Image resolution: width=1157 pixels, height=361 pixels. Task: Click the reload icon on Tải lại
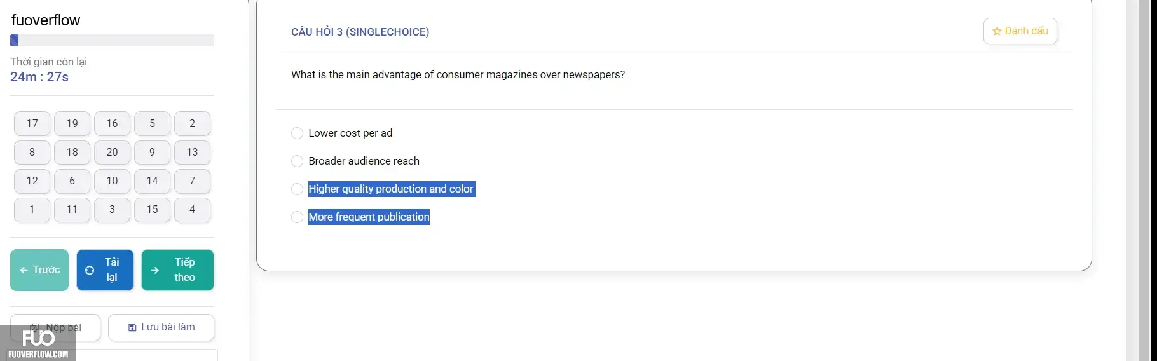90,270
